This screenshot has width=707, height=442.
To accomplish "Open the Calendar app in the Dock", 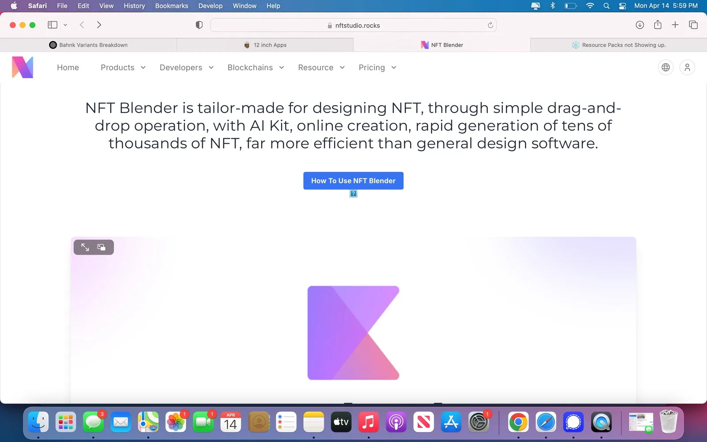I will point(231,422).
